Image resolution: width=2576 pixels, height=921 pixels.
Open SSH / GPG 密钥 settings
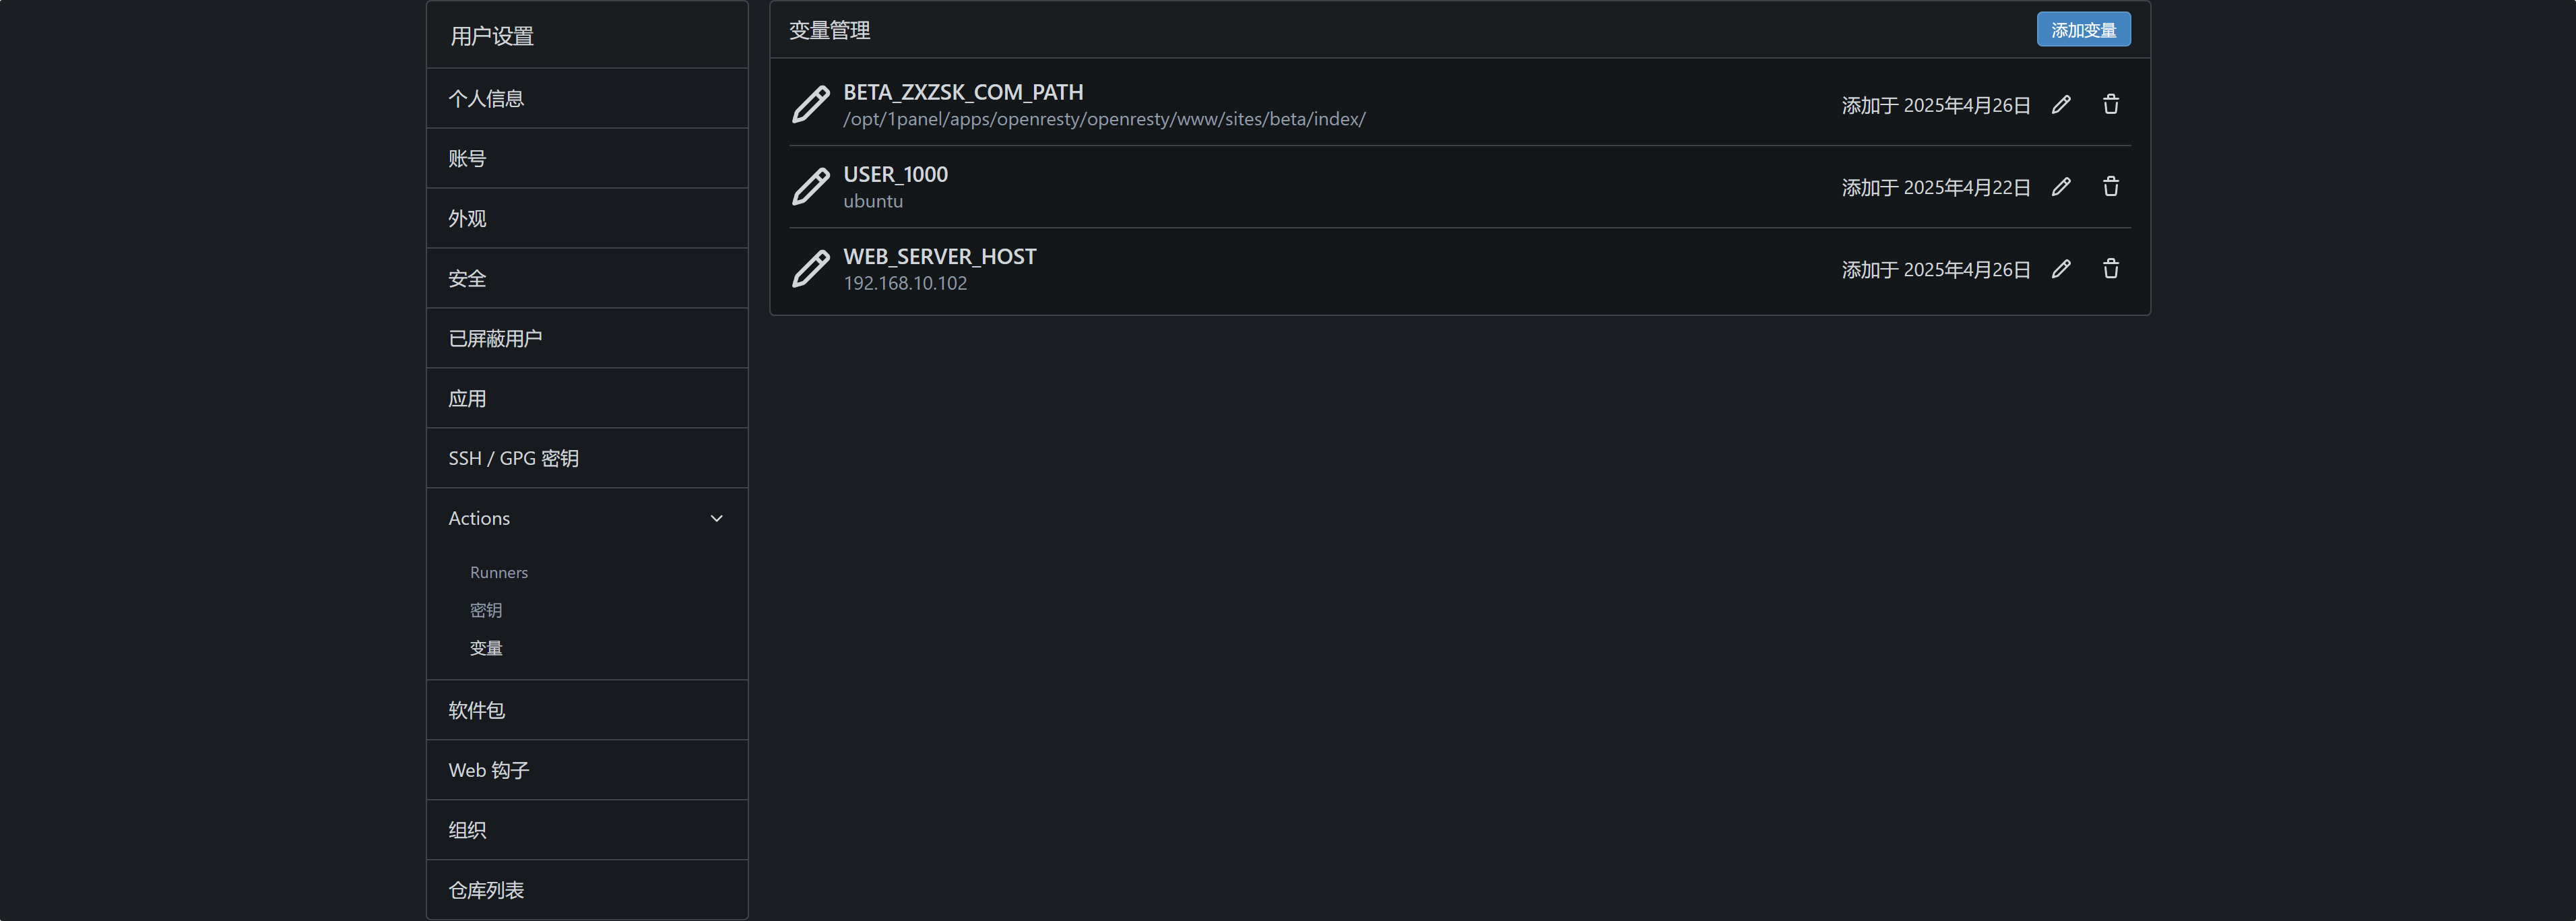tap(513, 458)
